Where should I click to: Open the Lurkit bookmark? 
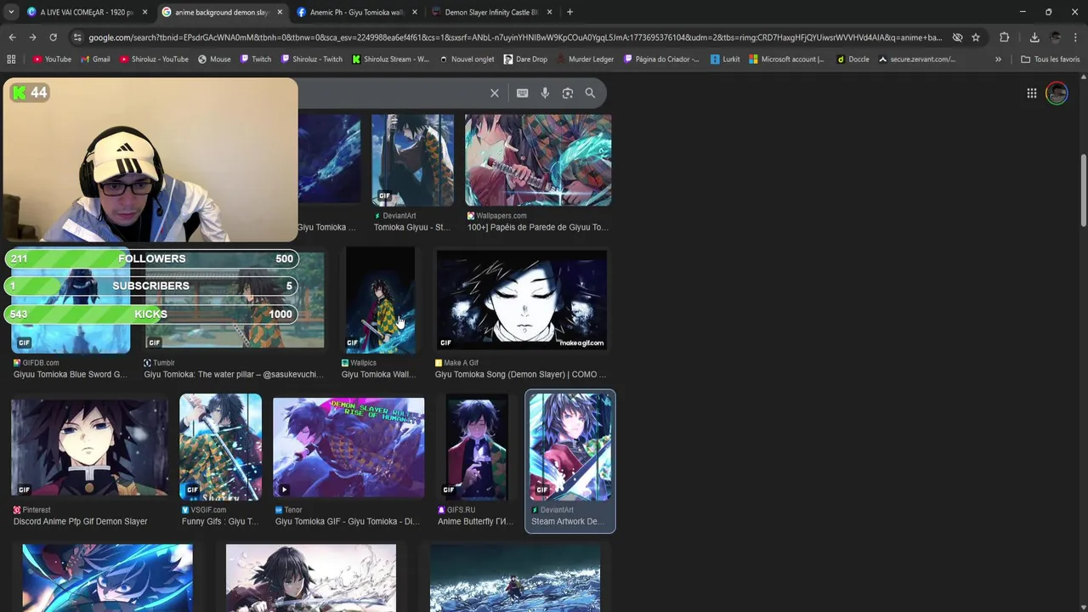pos(726,59)
